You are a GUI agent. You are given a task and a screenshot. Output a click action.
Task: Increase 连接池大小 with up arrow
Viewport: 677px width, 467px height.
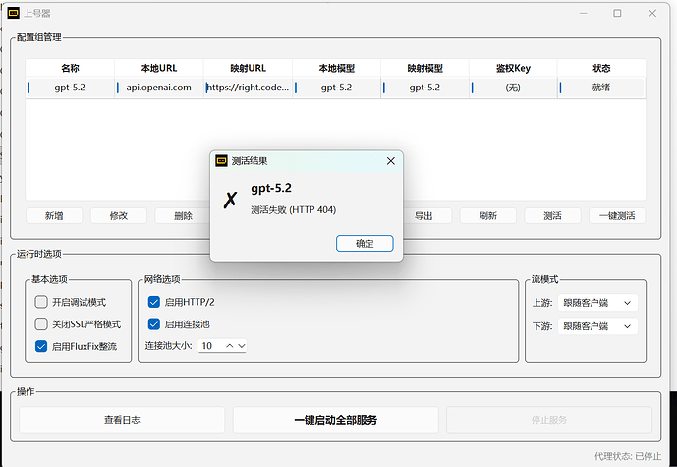click(x=230, y=346)
